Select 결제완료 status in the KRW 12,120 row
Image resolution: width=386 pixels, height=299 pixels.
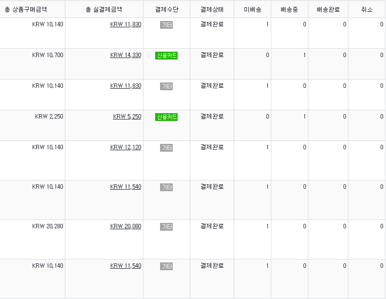click(x=212, y=147)
